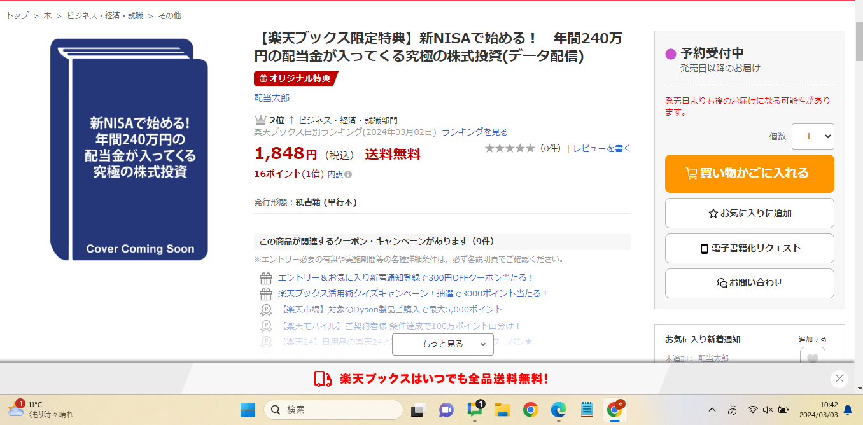The height and width of the screenshot is (425, 863).
Task: Open the Windows Start menu
Action: [248, 410]
